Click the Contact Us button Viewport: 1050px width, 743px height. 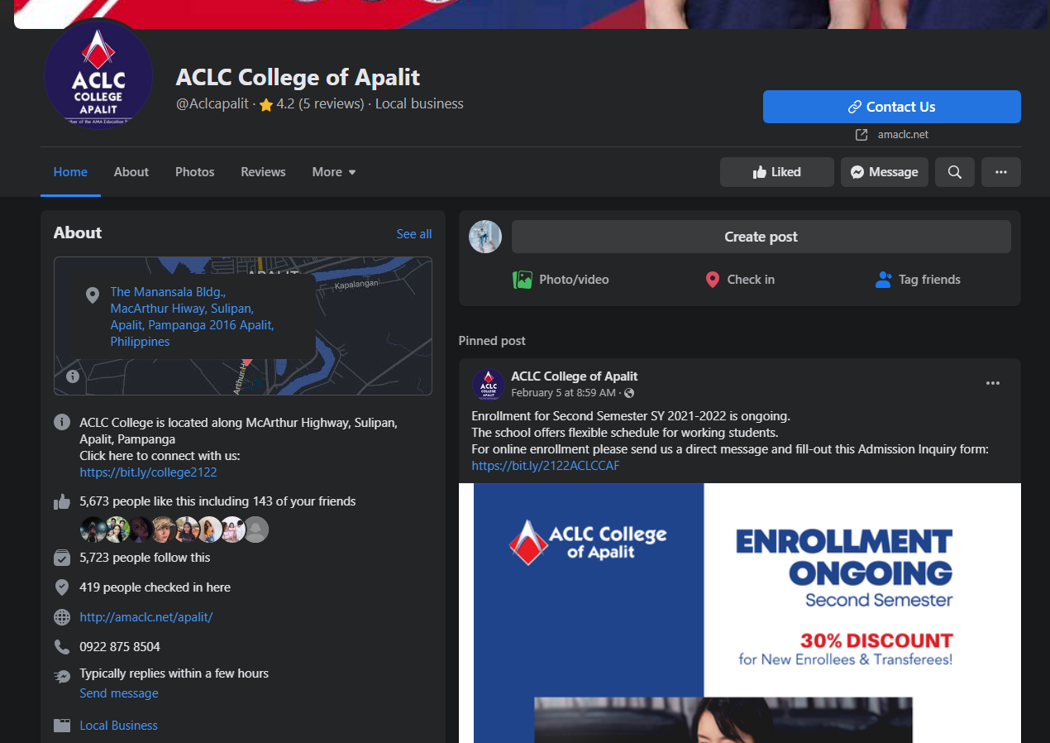892,107
